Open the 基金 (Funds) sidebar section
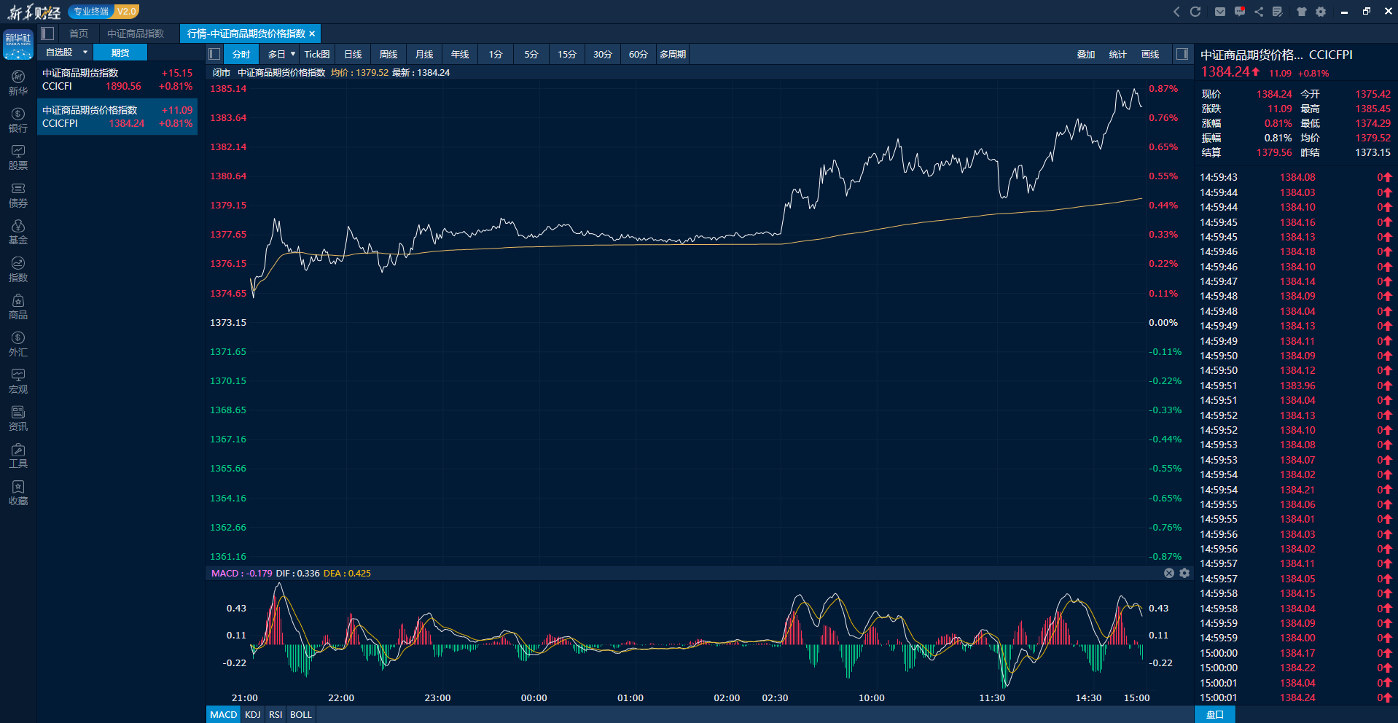Screen dimensions: 1398x723 tap(18, 232)
